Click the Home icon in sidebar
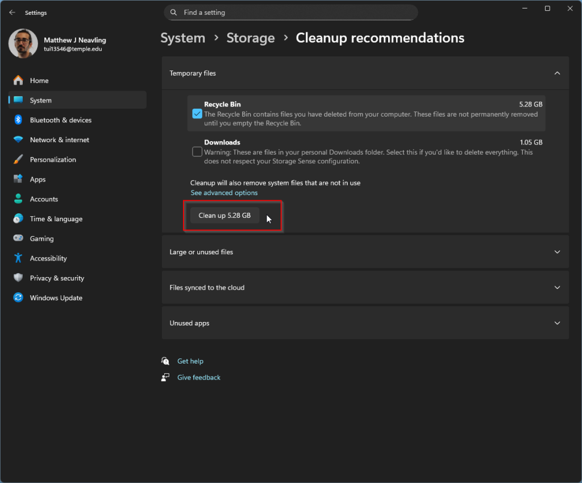 (18, 81)
